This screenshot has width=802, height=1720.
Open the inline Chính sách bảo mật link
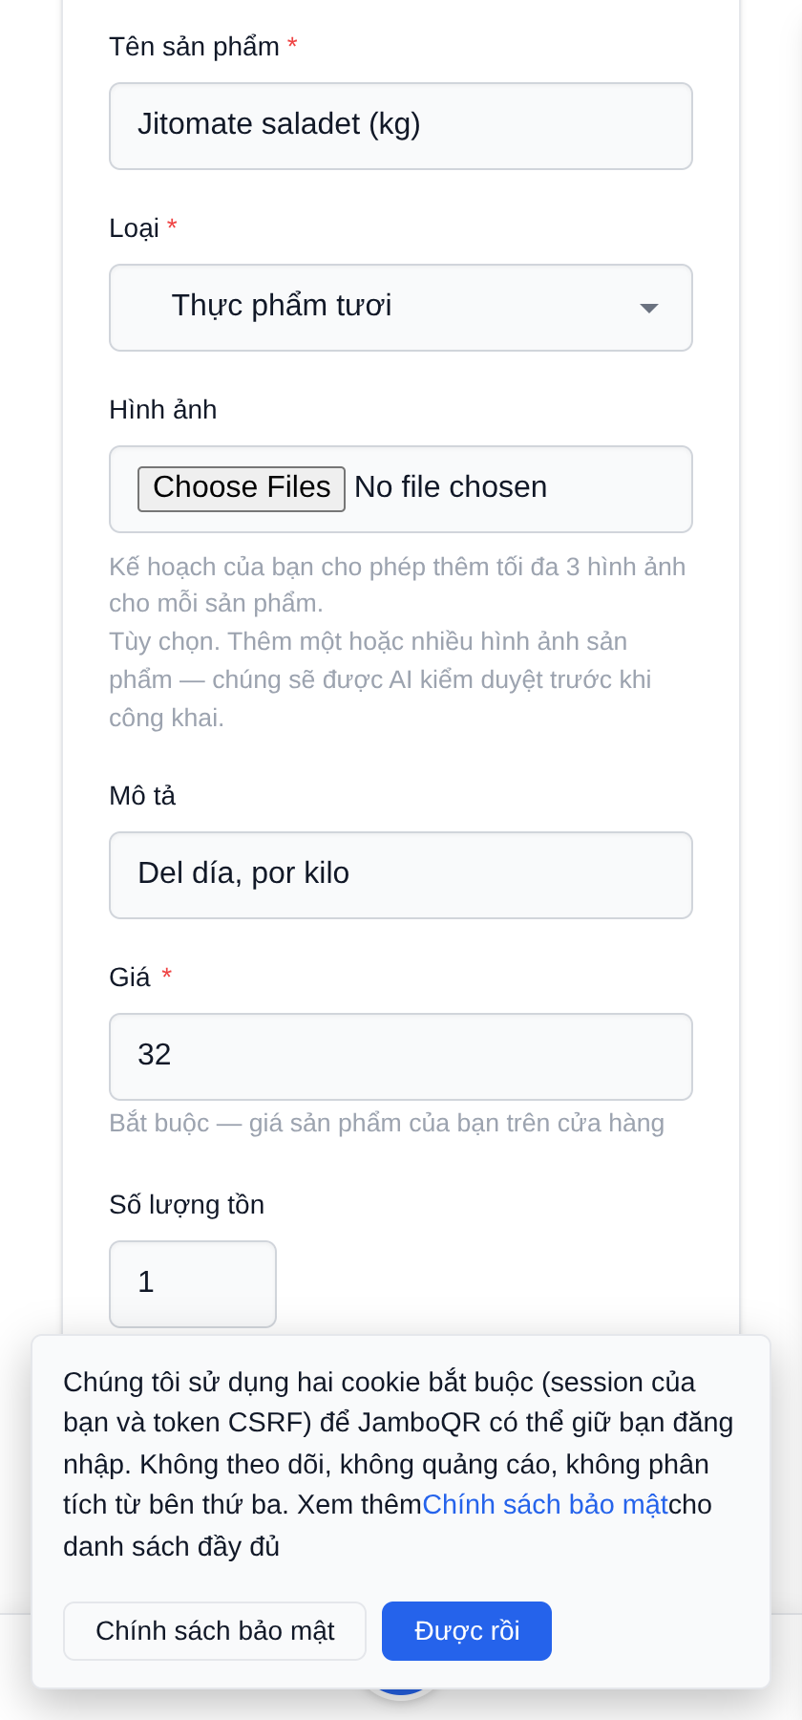coord(545,1504)
